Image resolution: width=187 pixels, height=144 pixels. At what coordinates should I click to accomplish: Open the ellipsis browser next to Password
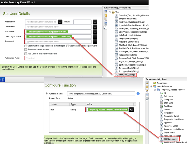pyautogui.click(x=95, y=42)
